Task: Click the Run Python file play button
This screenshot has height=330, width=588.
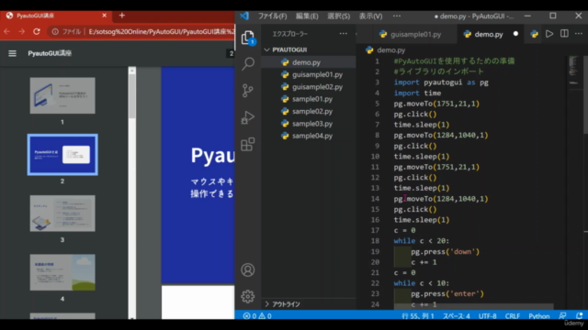Action: [x=549, y=34]
